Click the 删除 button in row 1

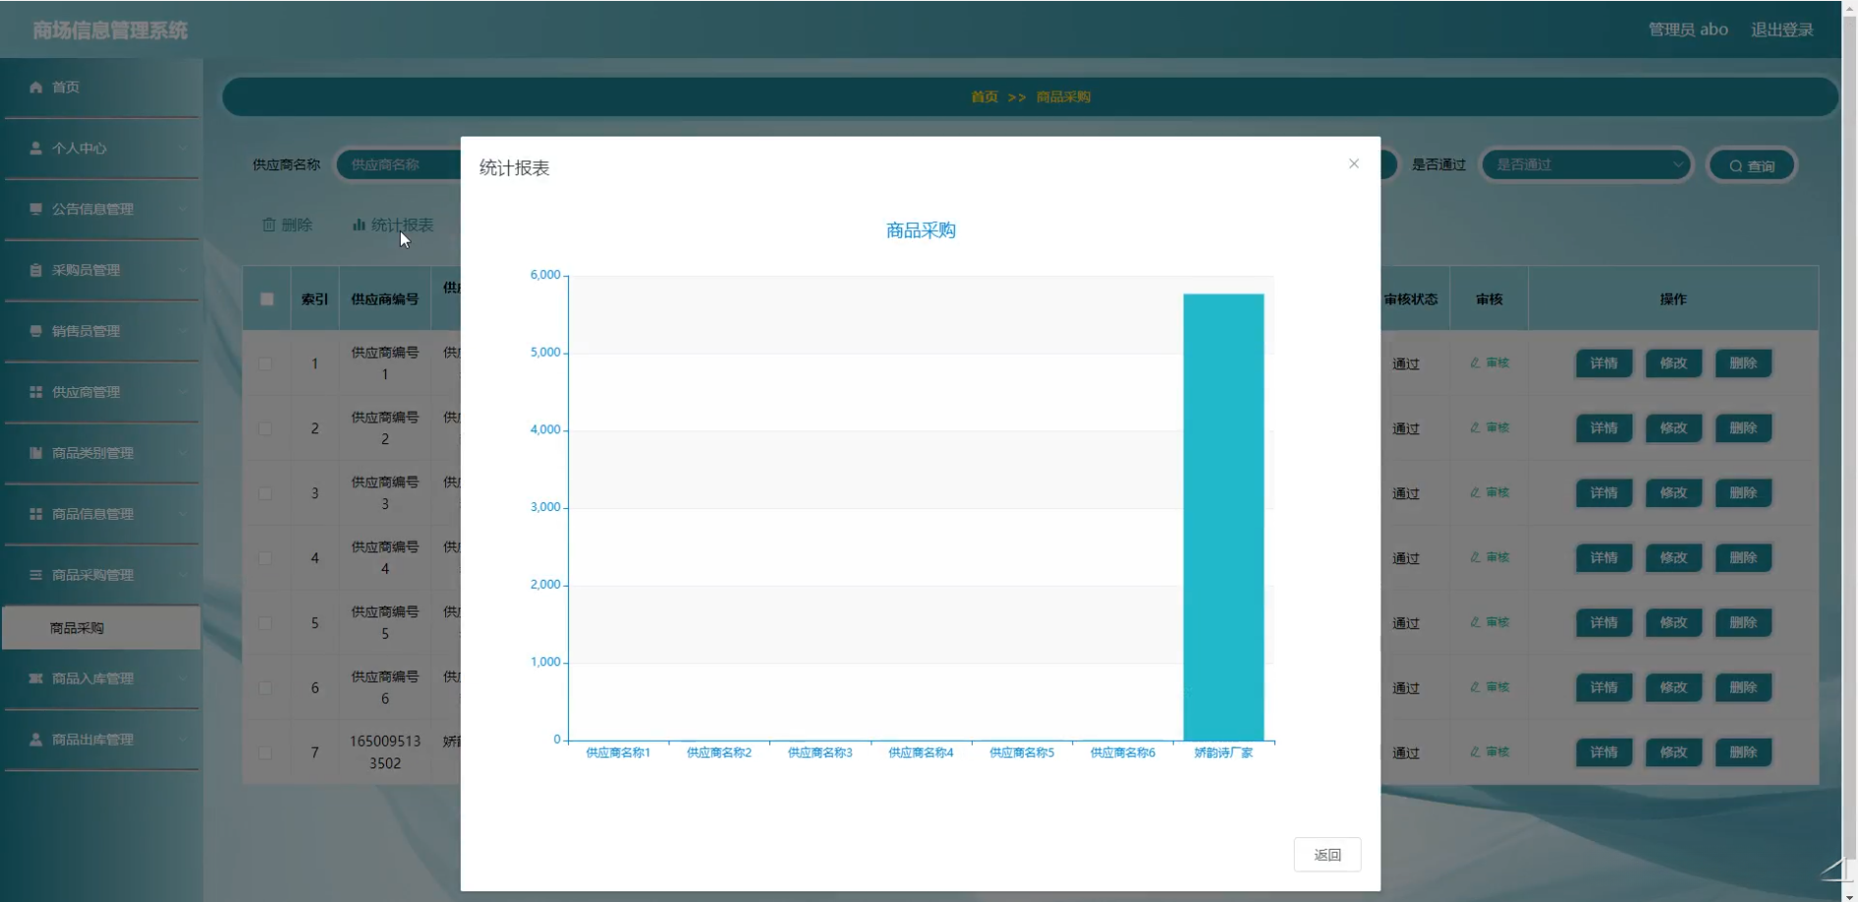(1743, 364)
